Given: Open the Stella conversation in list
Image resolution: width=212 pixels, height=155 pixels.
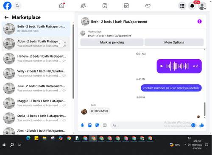Looking at the screenshot, I should click(x=36, y=118).
